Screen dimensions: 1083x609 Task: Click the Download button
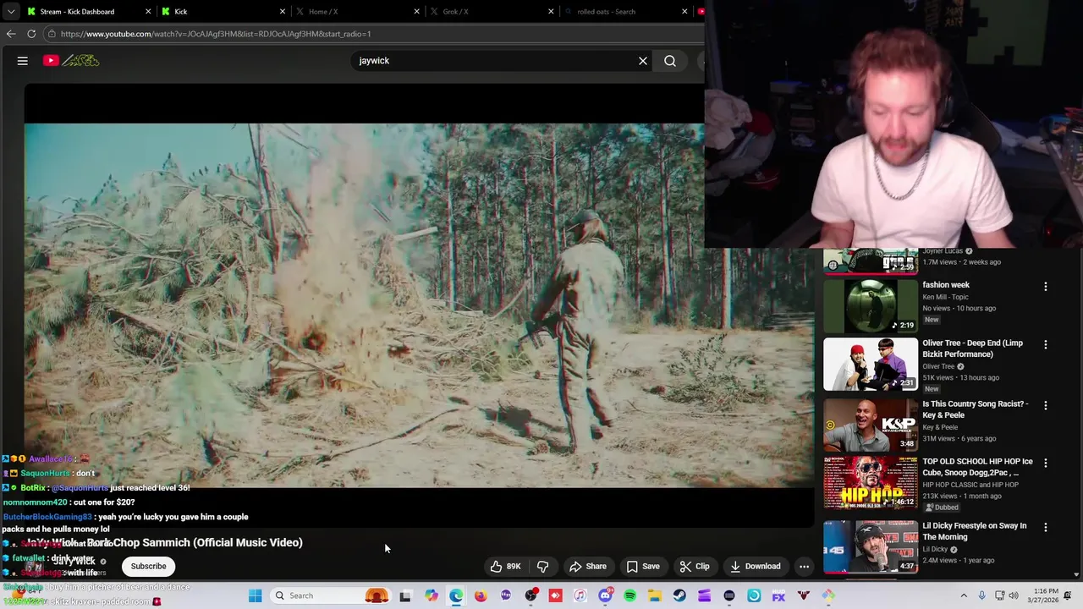click(755, 567)
